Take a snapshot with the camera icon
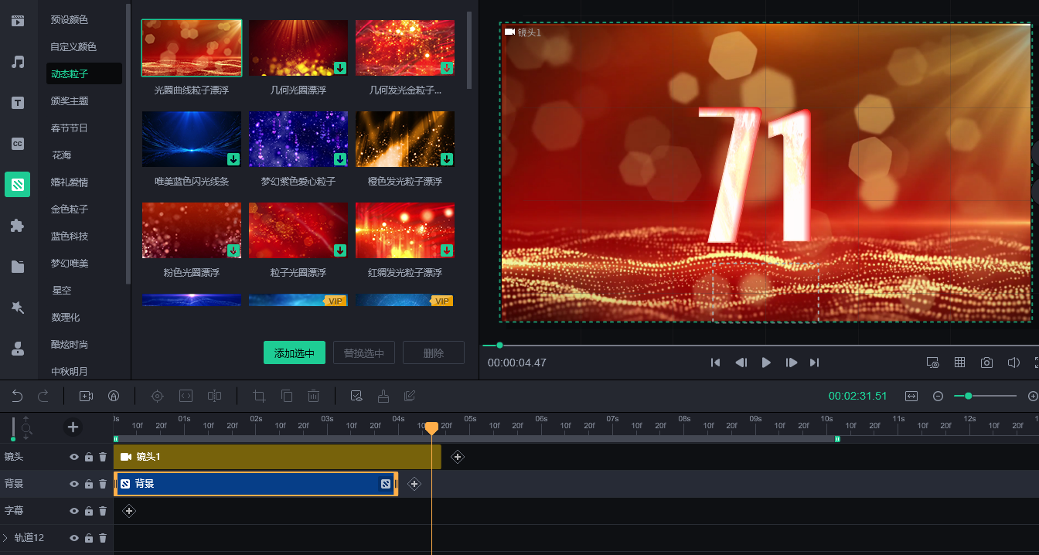This screenshot has height=555, width=1039. pos(986,363)
